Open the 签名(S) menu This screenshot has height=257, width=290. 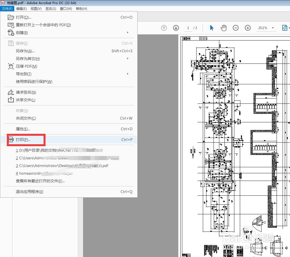(x=51, y=9)
